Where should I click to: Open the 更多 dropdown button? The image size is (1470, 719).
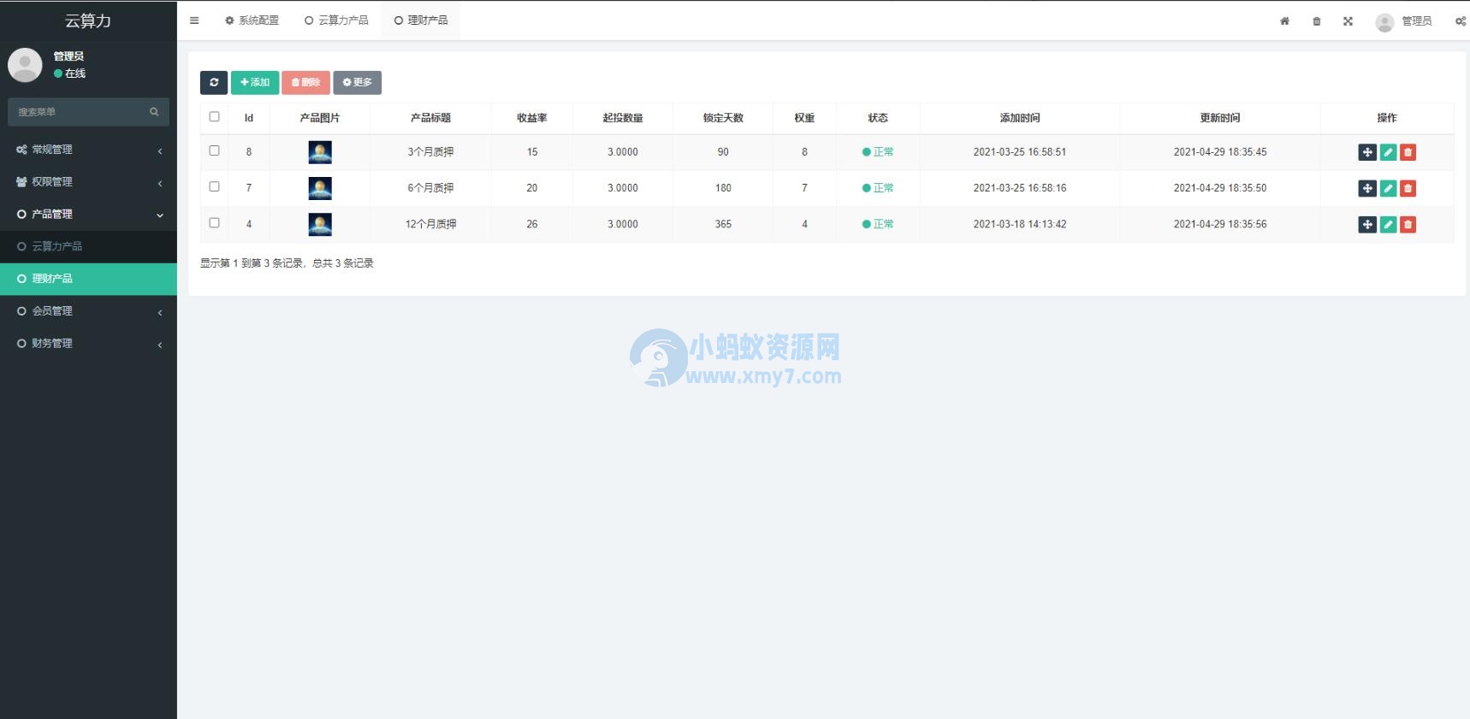tap(358, 82)
